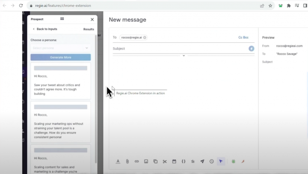Click the Generate More button
308x174 pixels.
pyautogui.click(x=60, y=57)
